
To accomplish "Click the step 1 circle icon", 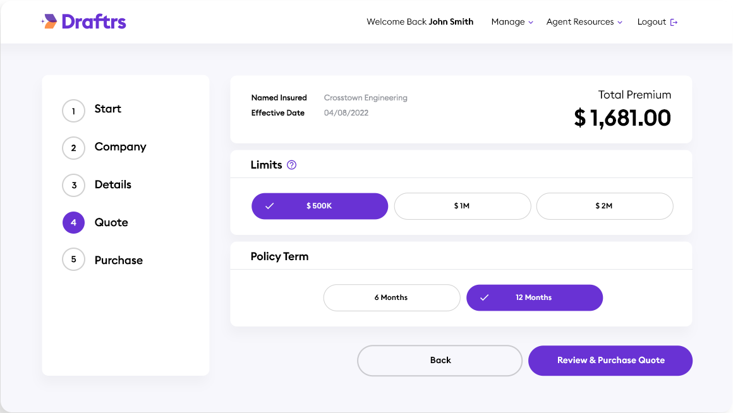I will click(x=73, y=111).
